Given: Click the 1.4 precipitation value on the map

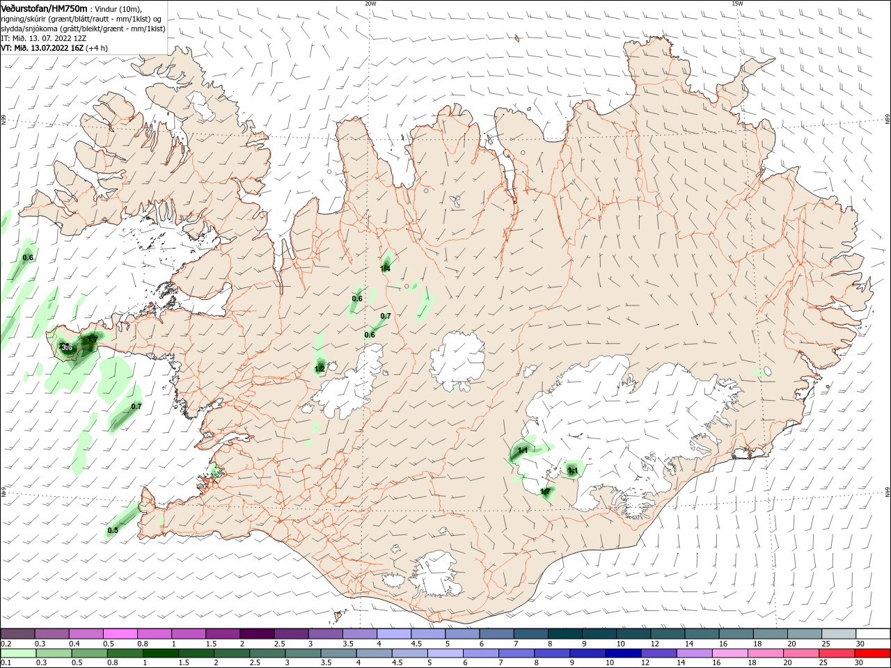Looking at the screenshot, I should click(x=385, y=269).
